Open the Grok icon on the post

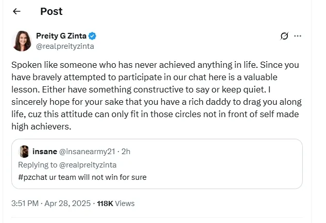283,36
